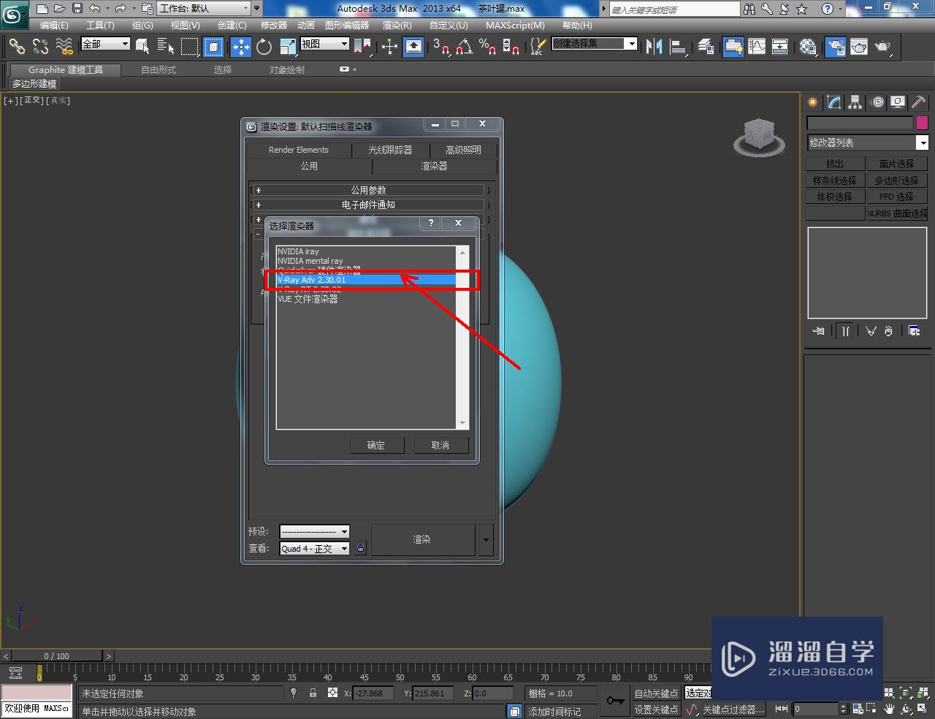Open Render Setup teapot icon
The image size is (935, 719).
click(x=836, y=47)
